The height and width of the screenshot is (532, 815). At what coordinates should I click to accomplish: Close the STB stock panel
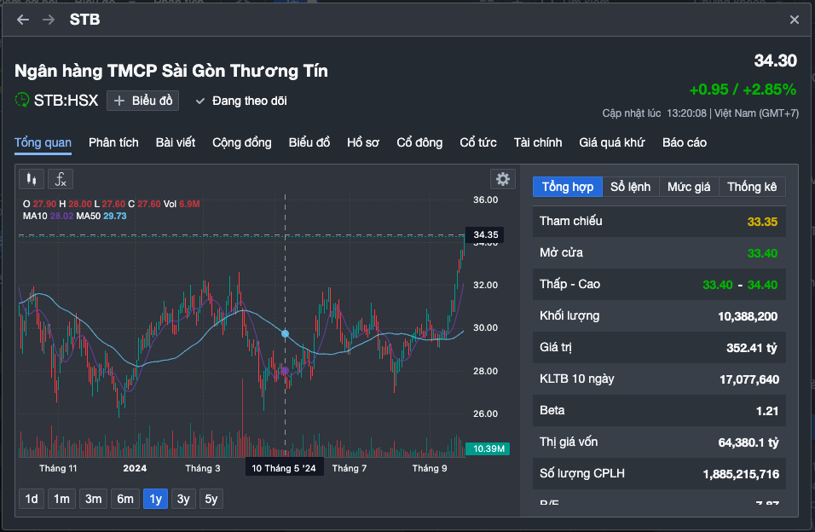point(795,20)
